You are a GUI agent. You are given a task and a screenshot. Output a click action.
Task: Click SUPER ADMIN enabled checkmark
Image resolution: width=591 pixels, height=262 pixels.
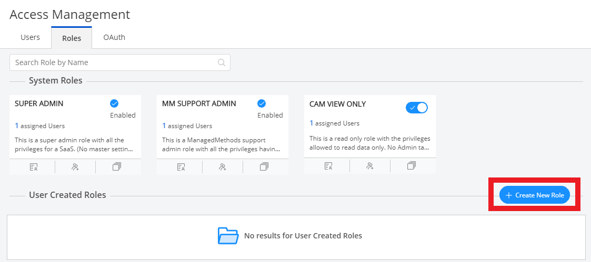tap(114, 103)
